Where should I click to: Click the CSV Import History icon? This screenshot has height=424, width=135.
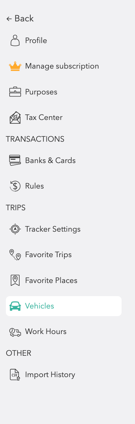click(x=15, y=375)
